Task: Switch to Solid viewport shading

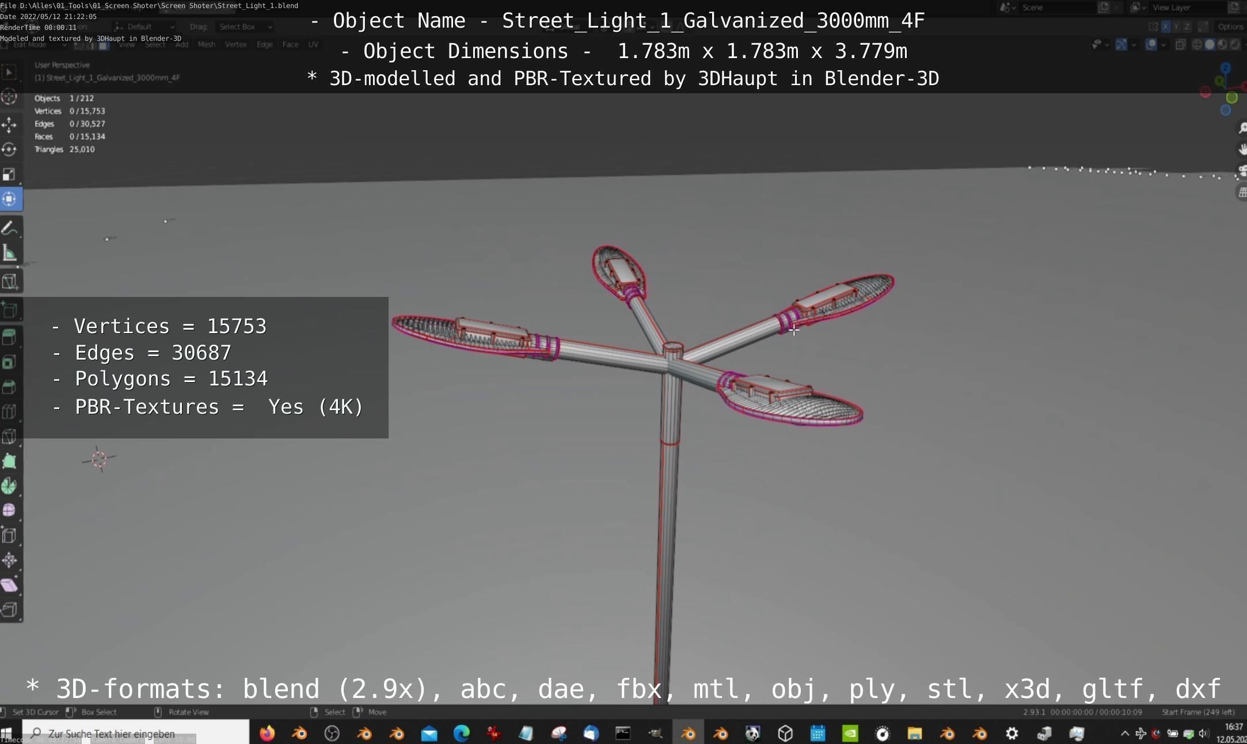Action: 1210,45
